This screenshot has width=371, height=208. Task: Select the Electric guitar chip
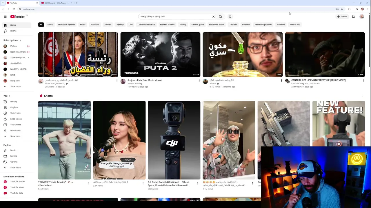198,25
